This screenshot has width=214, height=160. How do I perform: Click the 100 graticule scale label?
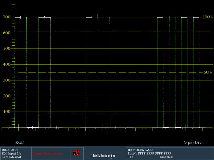(7, 112)
